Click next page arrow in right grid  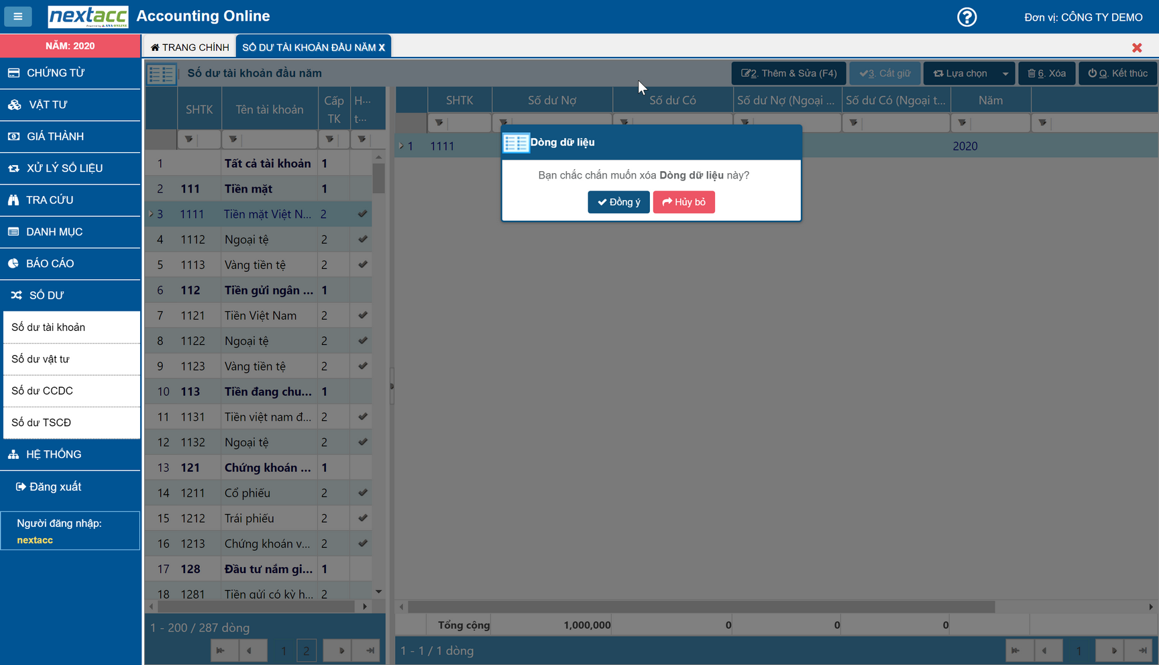tap(1113, 650)
